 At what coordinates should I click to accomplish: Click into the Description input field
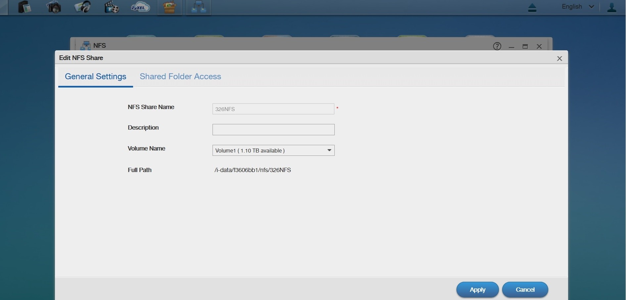tap(273, 130)
